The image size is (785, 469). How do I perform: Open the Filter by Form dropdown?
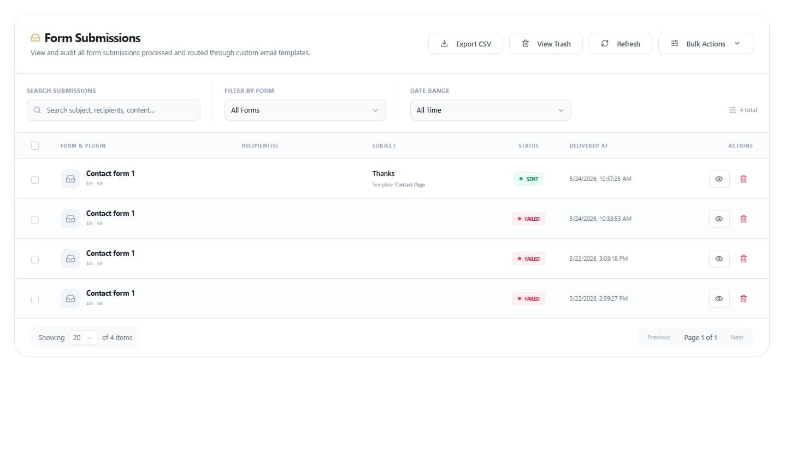click(x=305, y=110)
